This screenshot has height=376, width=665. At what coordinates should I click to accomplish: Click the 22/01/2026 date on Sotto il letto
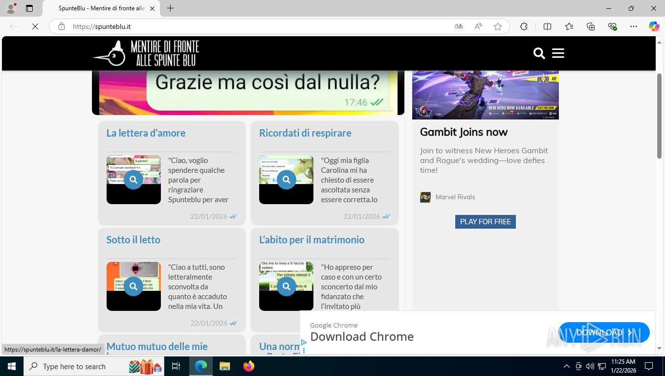[209, 323]
